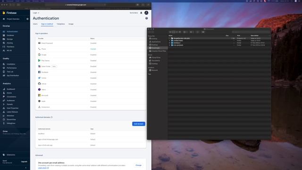Viewport: 302px width, 170px height.
Task: Open Project Overview in Firebase sidebar
Action: tap(13, 19)
